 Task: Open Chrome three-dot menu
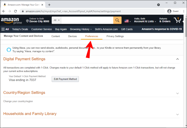click(x=184, y=11)
